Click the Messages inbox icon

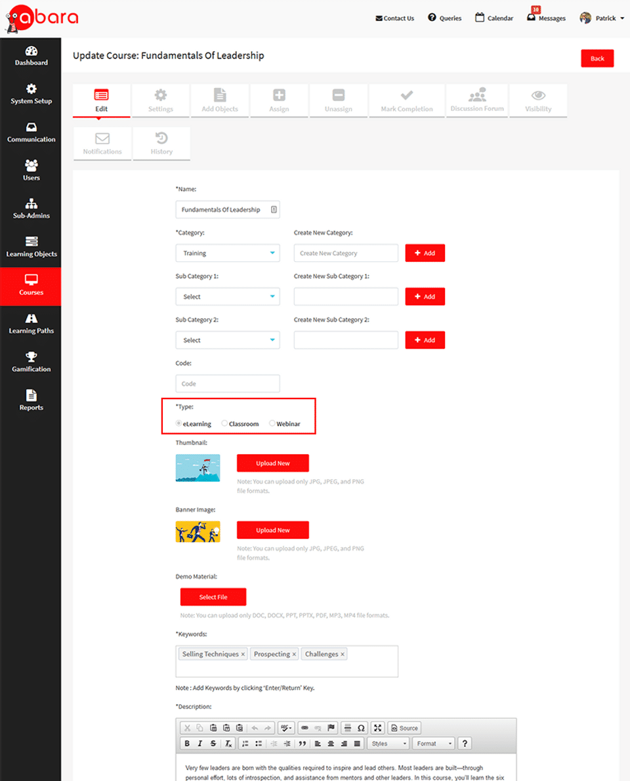click(x=532, y=18)
